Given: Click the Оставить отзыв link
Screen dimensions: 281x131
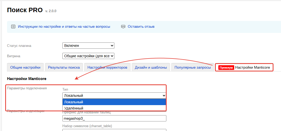Looking at the screenshot, I should pyautogui.click(x=141, y=27).
